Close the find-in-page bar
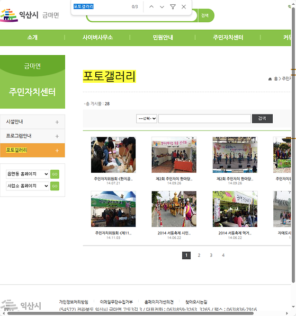This screenshot has height=316, width=296. pos(184,7)
